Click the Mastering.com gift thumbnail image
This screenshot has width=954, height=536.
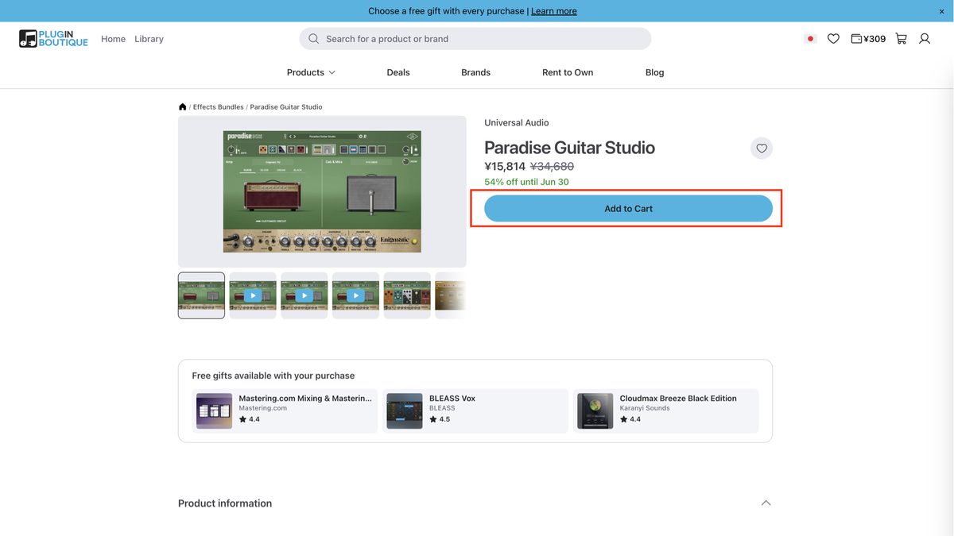[214, 411]
